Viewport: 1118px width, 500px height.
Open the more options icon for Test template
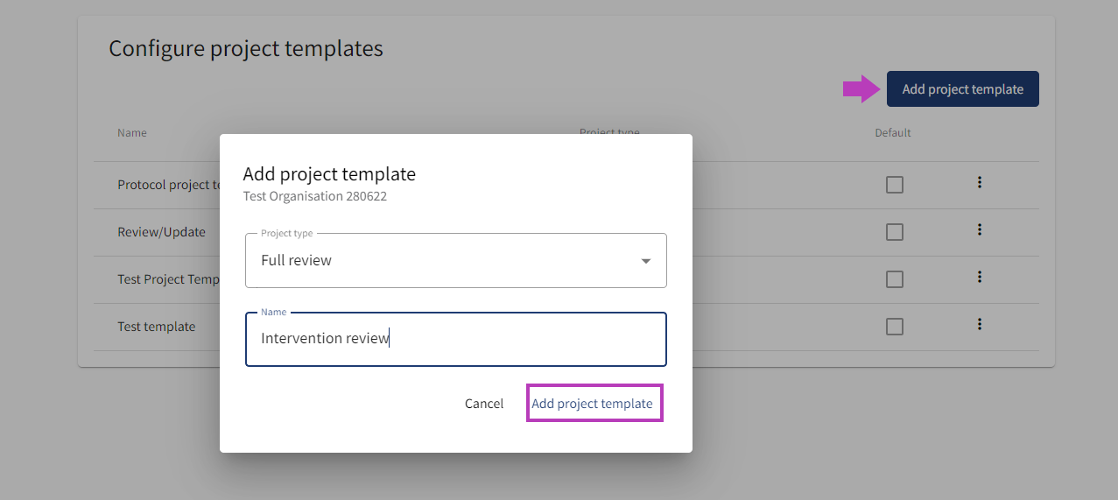coord(980,324)
